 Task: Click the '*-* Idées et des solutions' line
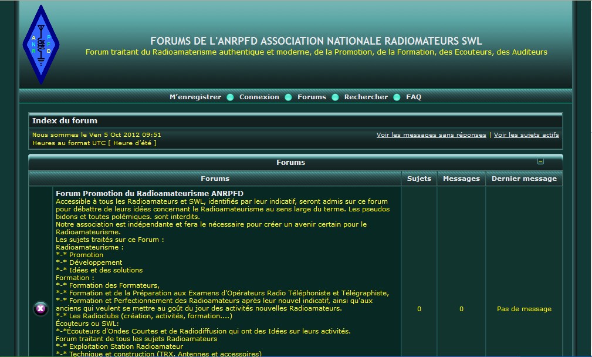click(99, 270)
